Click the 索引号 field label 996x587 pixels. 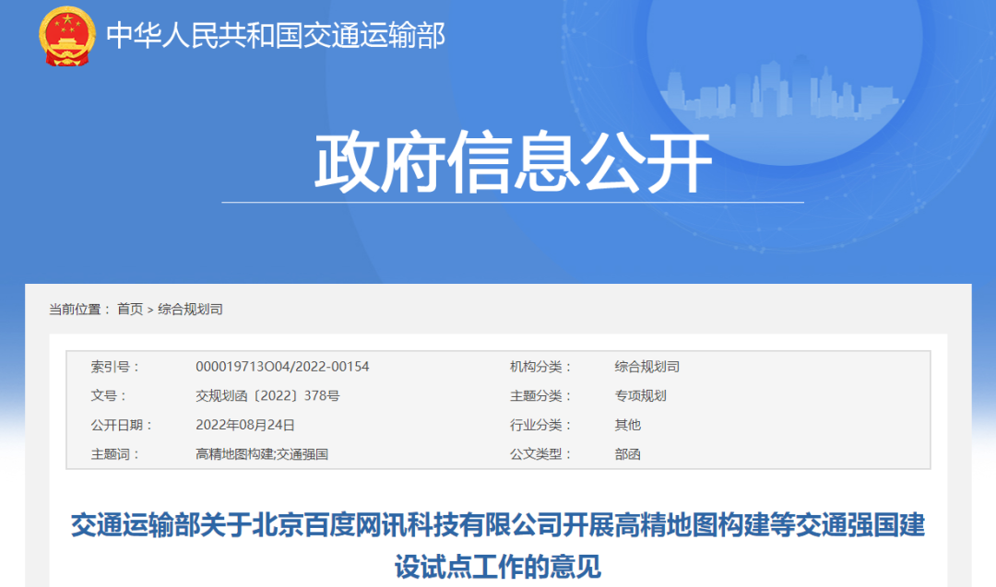coord(115,367)
